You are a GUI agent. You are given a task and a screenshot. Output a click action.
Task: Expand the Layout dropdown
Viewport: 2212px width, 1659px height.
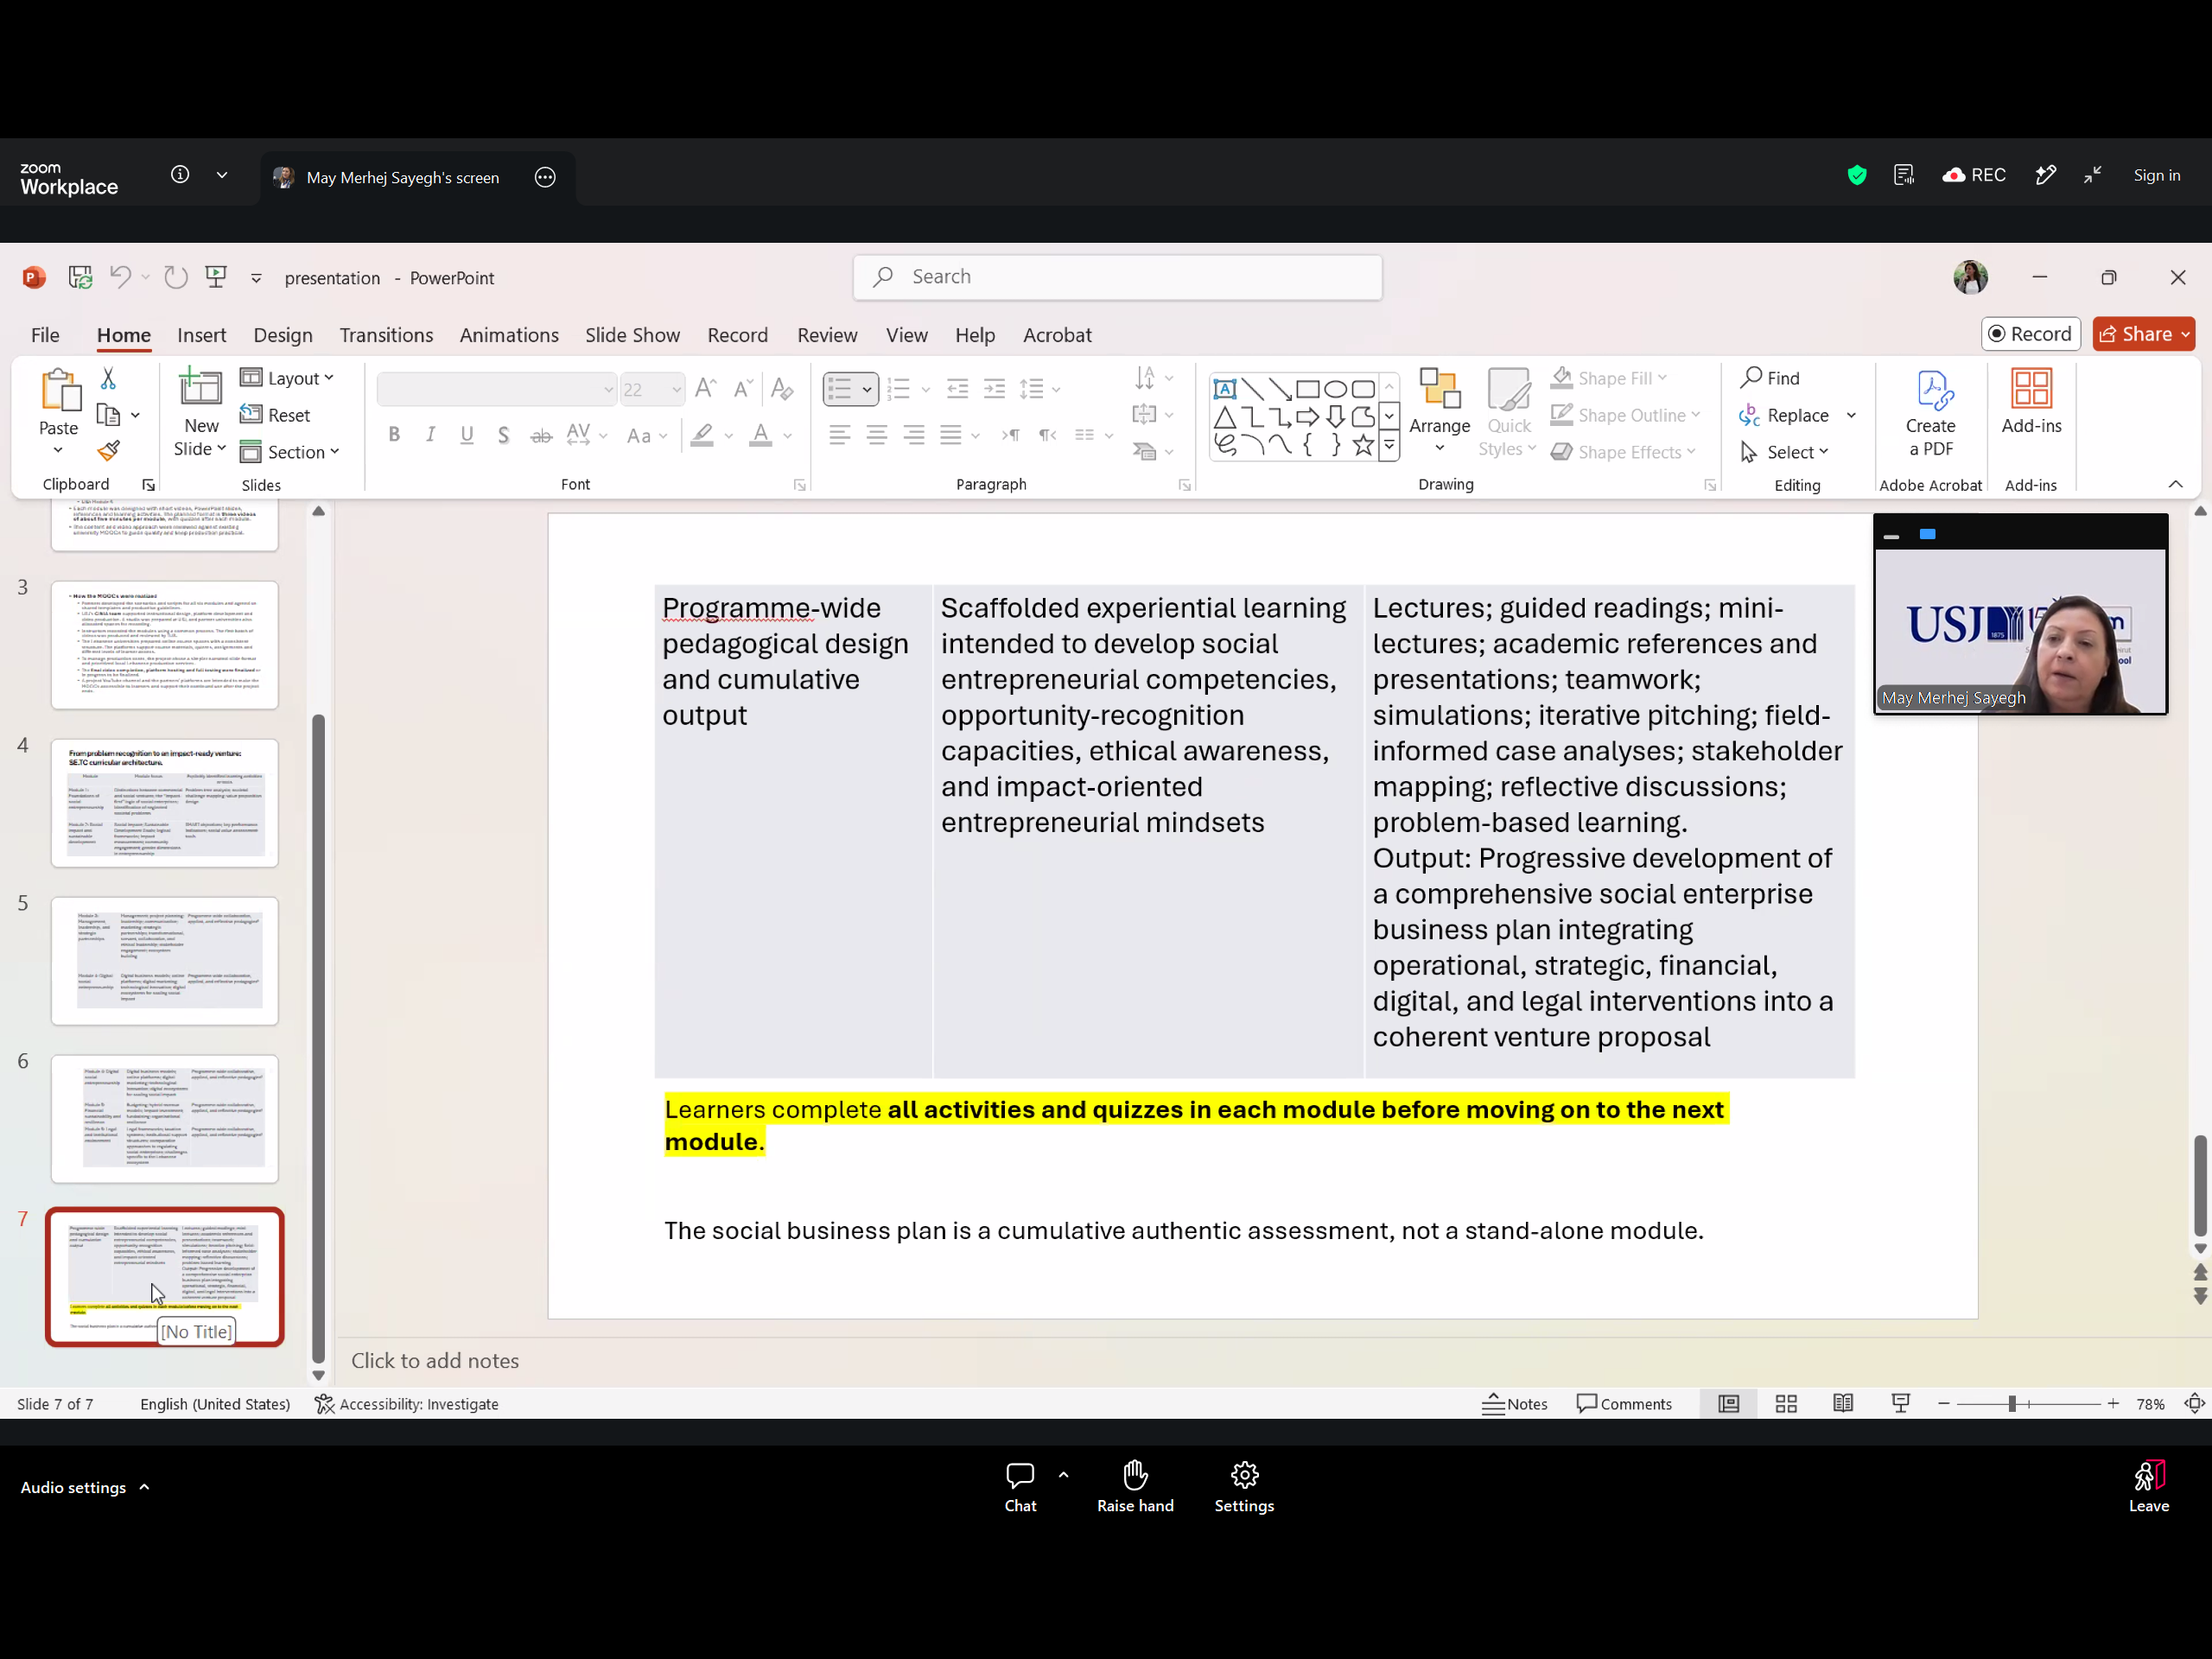[x=288, y=378]
